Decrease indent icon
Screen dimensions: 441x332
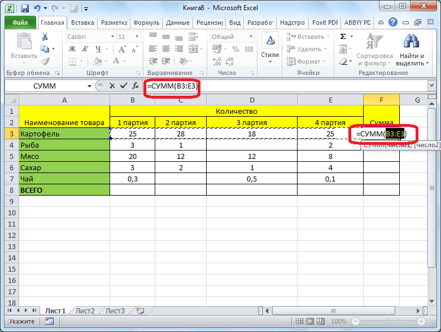(x=152, y=61)
